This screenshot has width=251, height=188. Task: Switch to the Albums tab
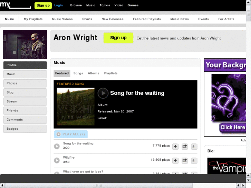point(94,73)
